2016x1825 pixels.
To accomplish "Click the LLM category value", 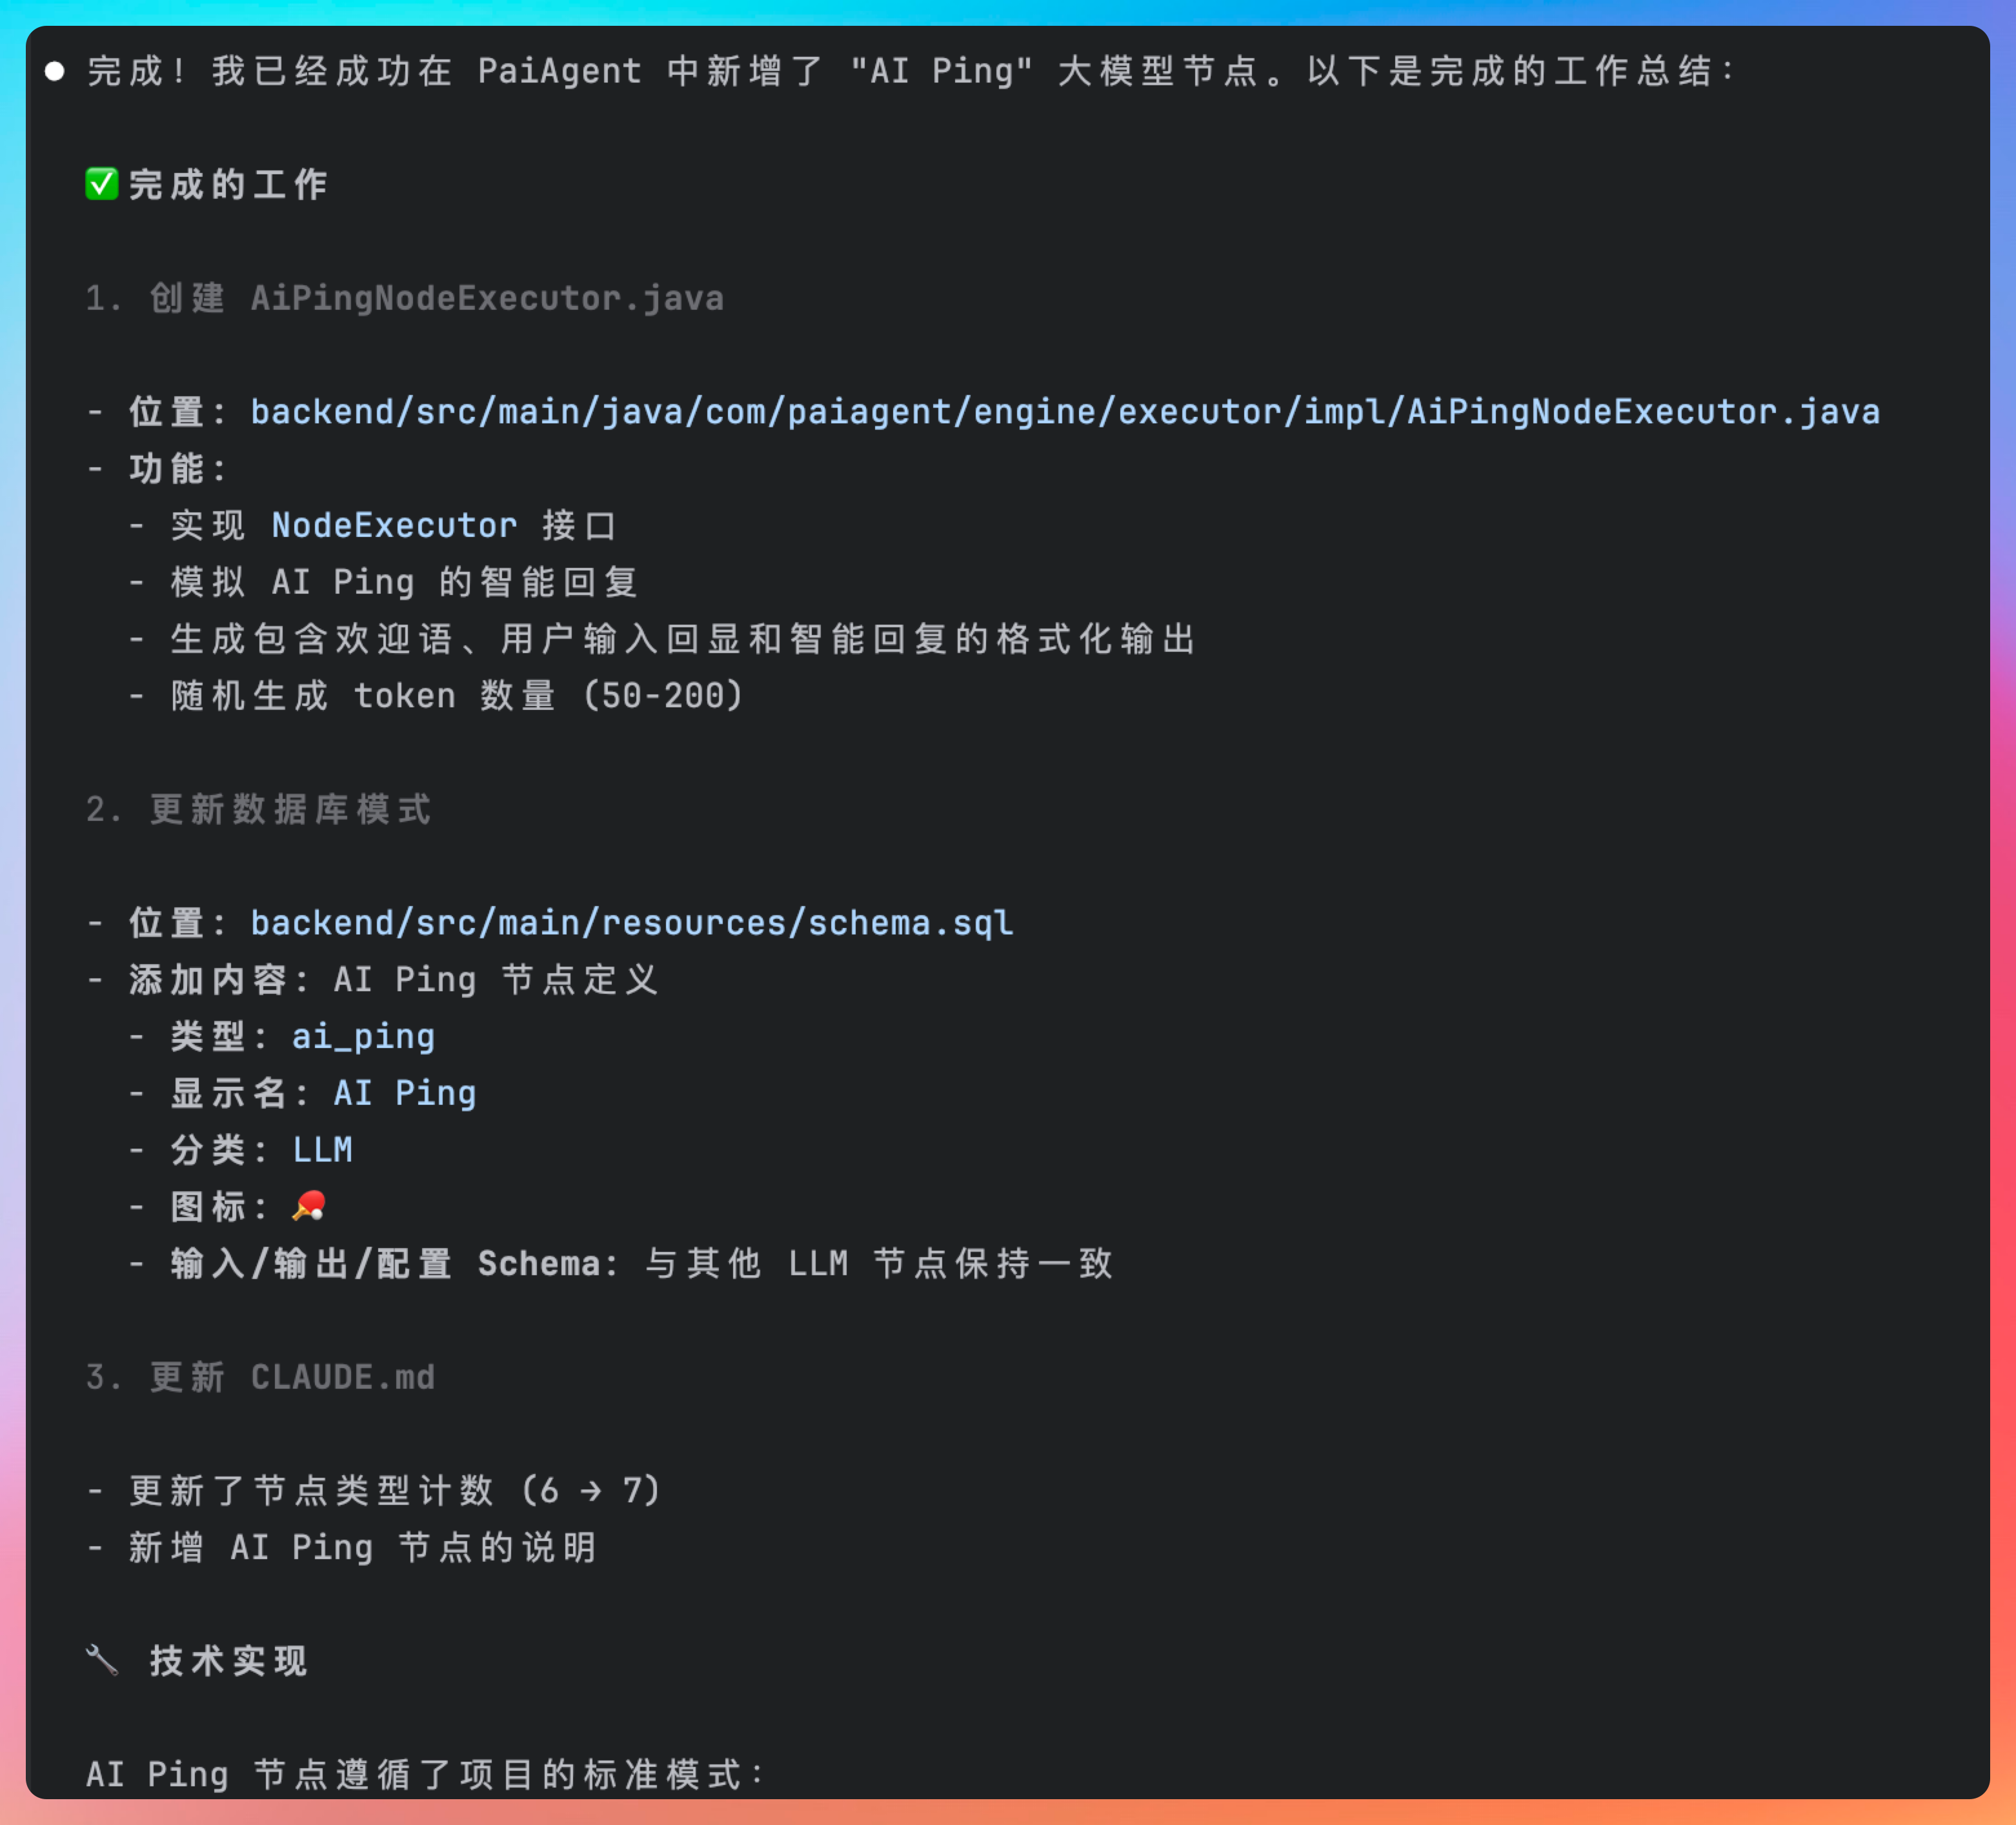I will pos(322,1150).
